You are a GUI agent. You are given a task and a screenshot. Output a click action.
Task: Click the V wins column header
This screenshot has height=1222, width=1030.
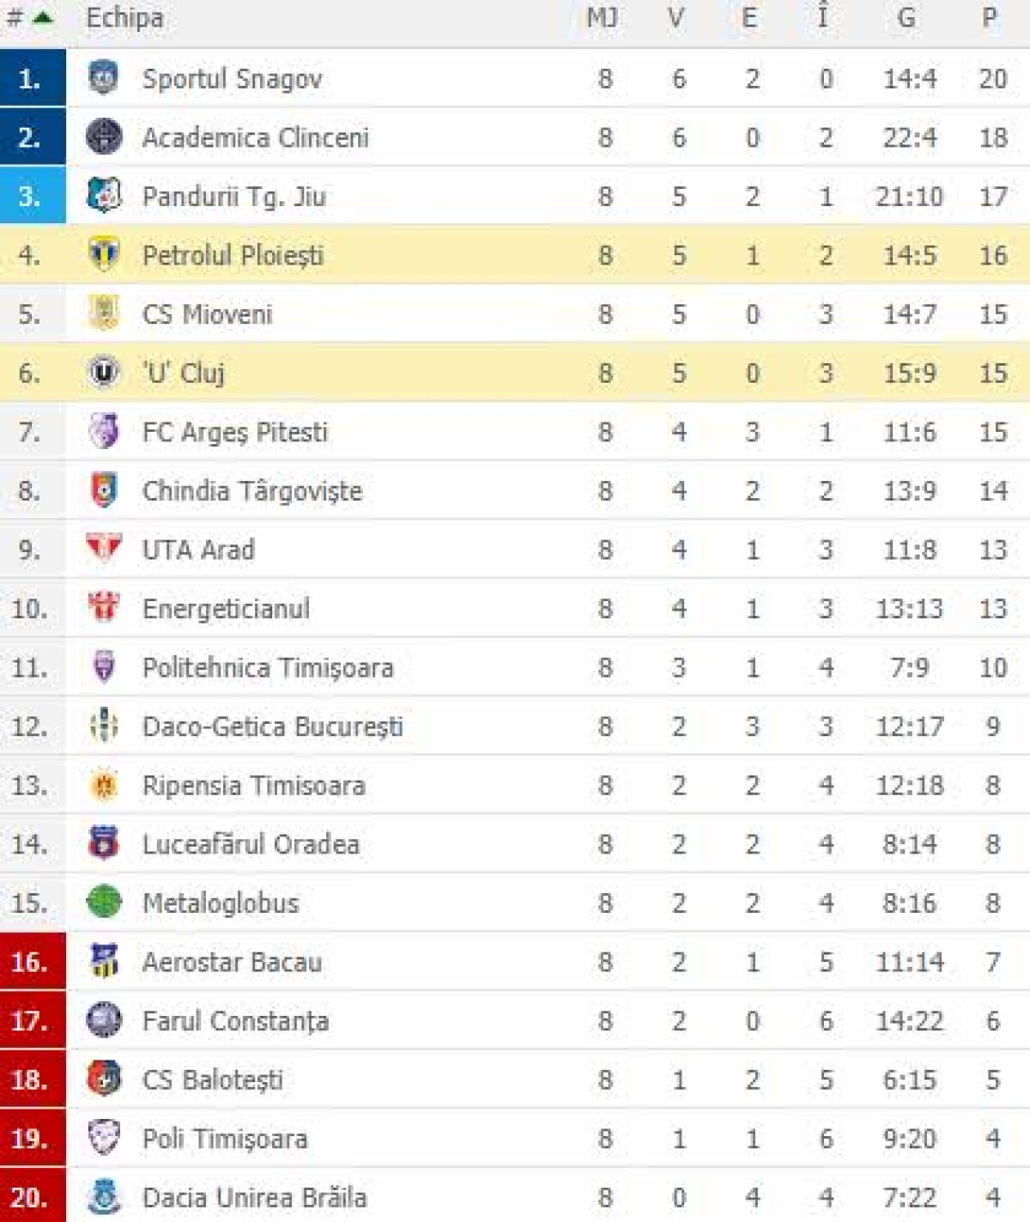point(677,16)
